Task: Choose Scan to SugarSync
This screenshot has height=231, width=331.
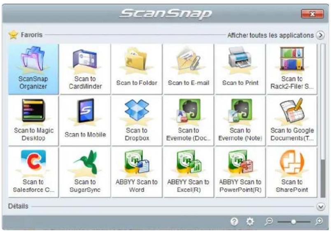Action: [85, 172]
